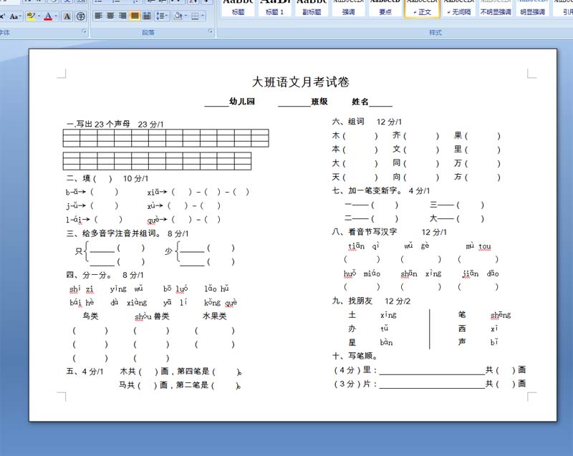Apply distributed alignment to the paragraph
573x456 pixels.
point(147,16)
